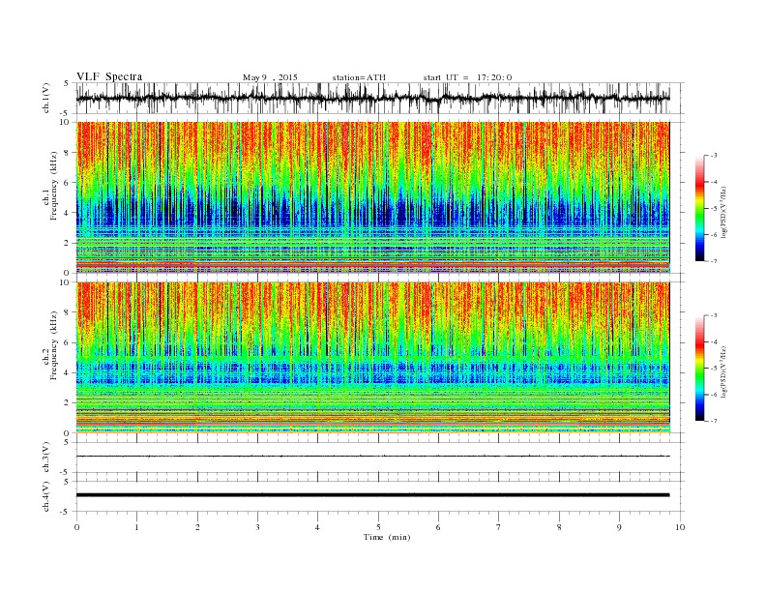The image size is (766, 592).
Task: Click the "1" tick on the time axis
Action: pyautogui.click(x=136, y=527)
